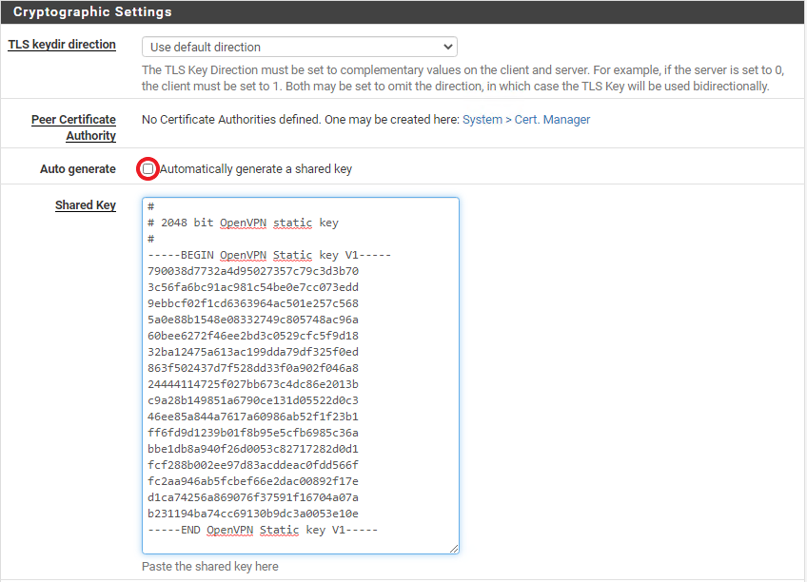
Task: Click the 'Automatically generate a shared key' label text
Action: point(256,169)
